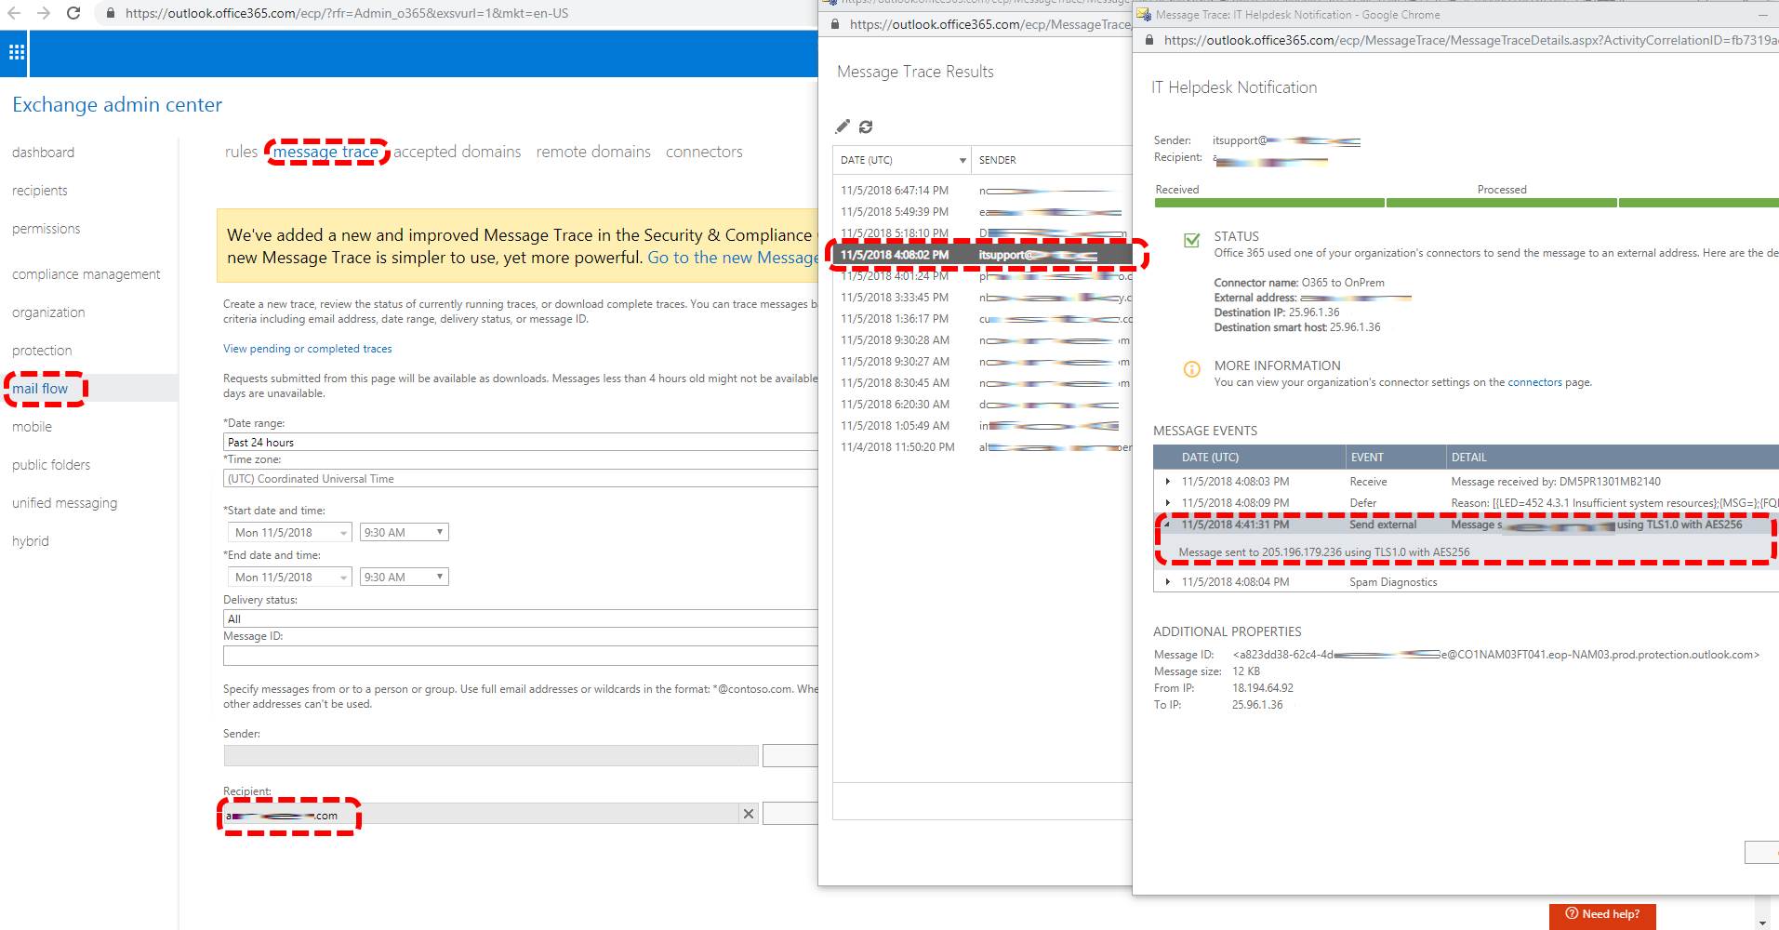Viewport: 1779px width, 930px height.
Task: Expand the Spam Diagnostics event row
Action: (x=1168, y=582)
